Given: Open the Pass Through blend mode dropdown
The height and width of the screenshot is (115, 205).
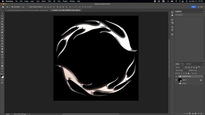Looking at the screenshot, I should (182, 70).
